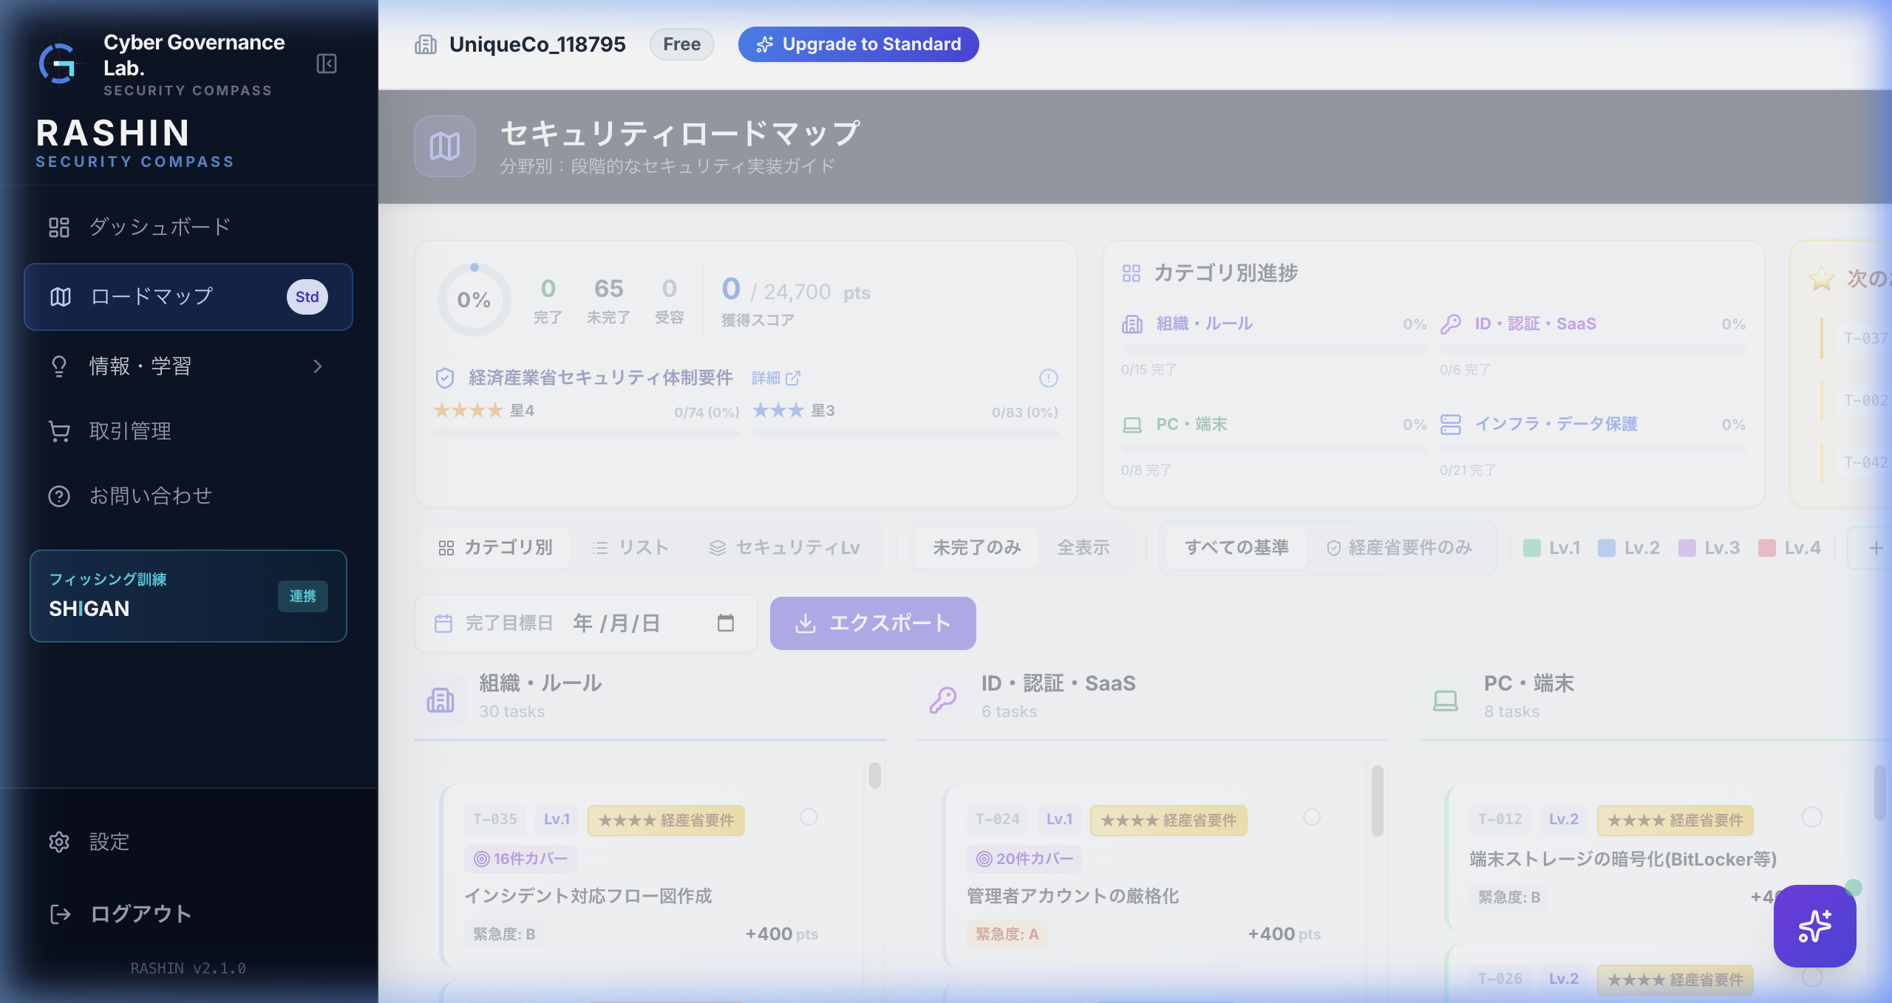Click the shield icon beside 経済産業省セキュリティ体制要件
The image size is (1892, 1003).
pos(445,378)
